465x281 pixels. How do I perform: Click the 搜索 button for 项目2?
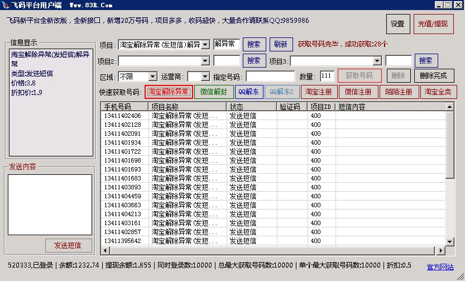click(254, 60)
